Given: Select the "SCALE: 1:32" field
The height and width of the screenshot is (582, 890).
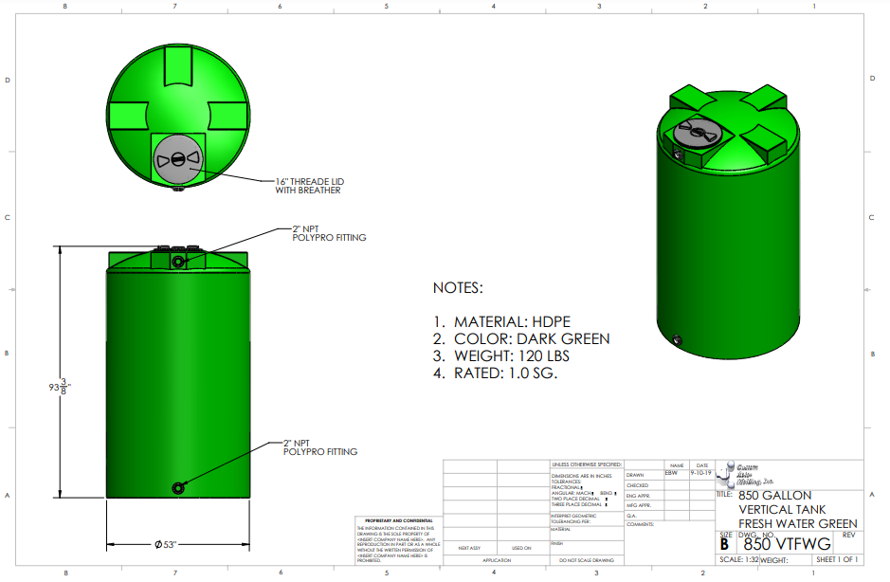Looking at the screenshot, I should pos(738,559).
